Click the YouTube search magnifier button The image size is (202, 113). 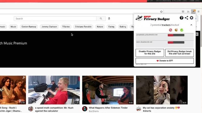point(101,19)
